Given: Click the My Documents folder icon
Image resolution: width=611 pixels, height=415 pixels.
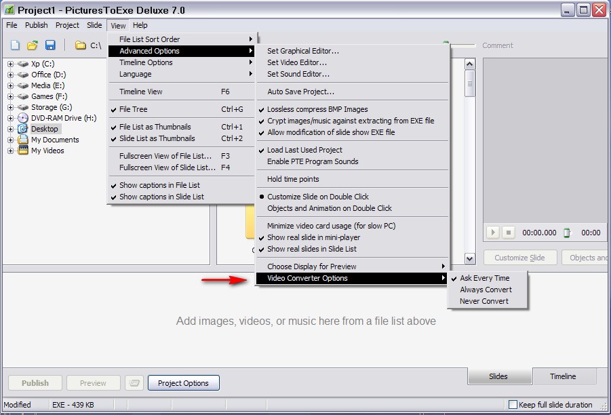Looking at the screenshot, I should 23,140.
